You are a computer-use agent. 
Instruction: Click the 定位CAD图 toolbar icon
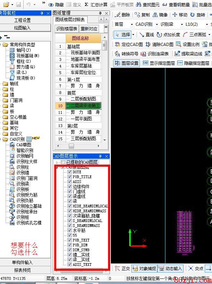click(117, 45)
